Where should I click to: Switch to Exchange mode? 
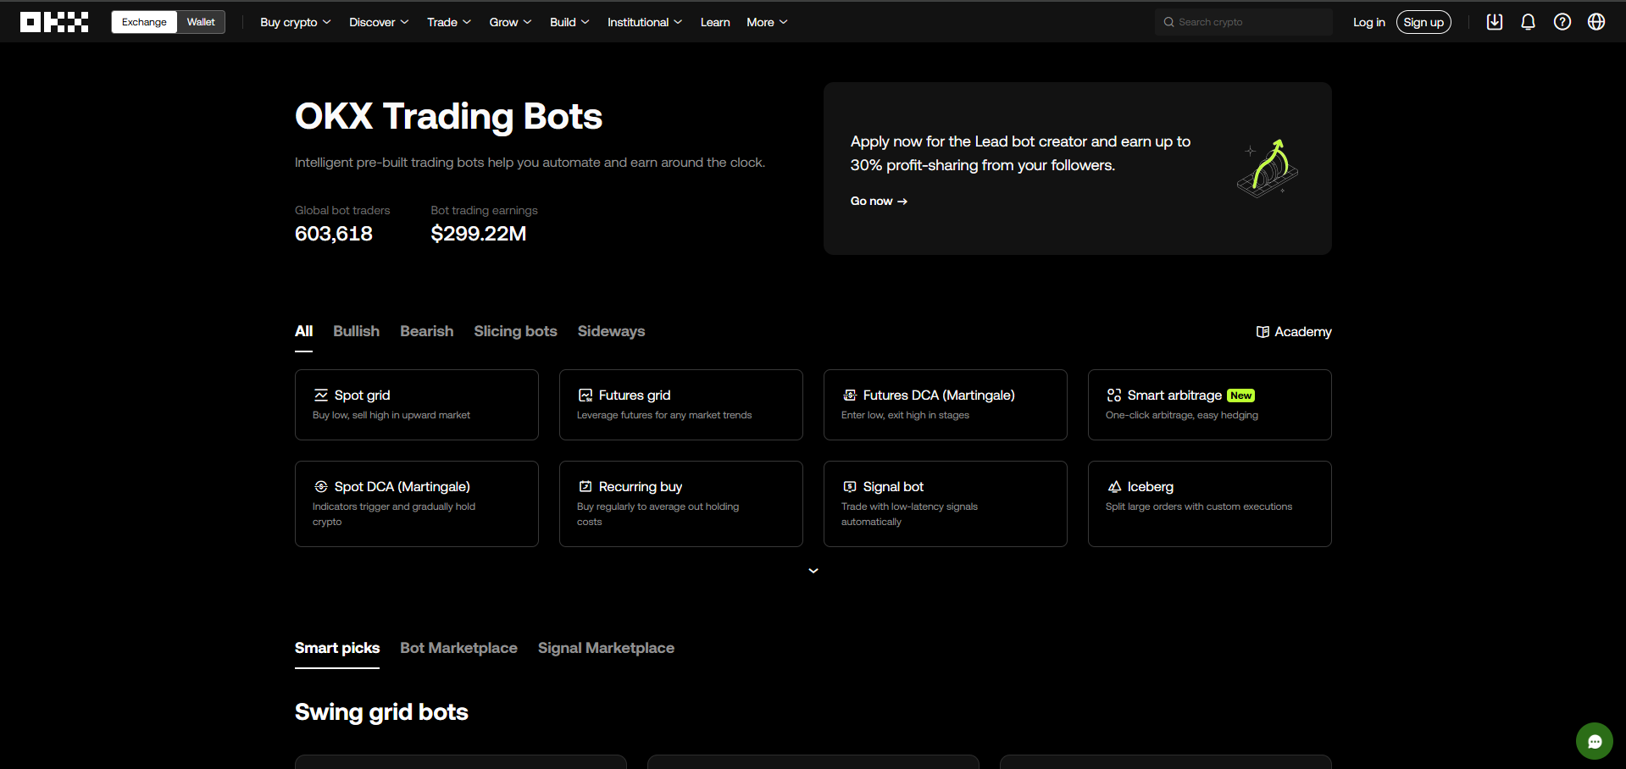coord(144,22)
